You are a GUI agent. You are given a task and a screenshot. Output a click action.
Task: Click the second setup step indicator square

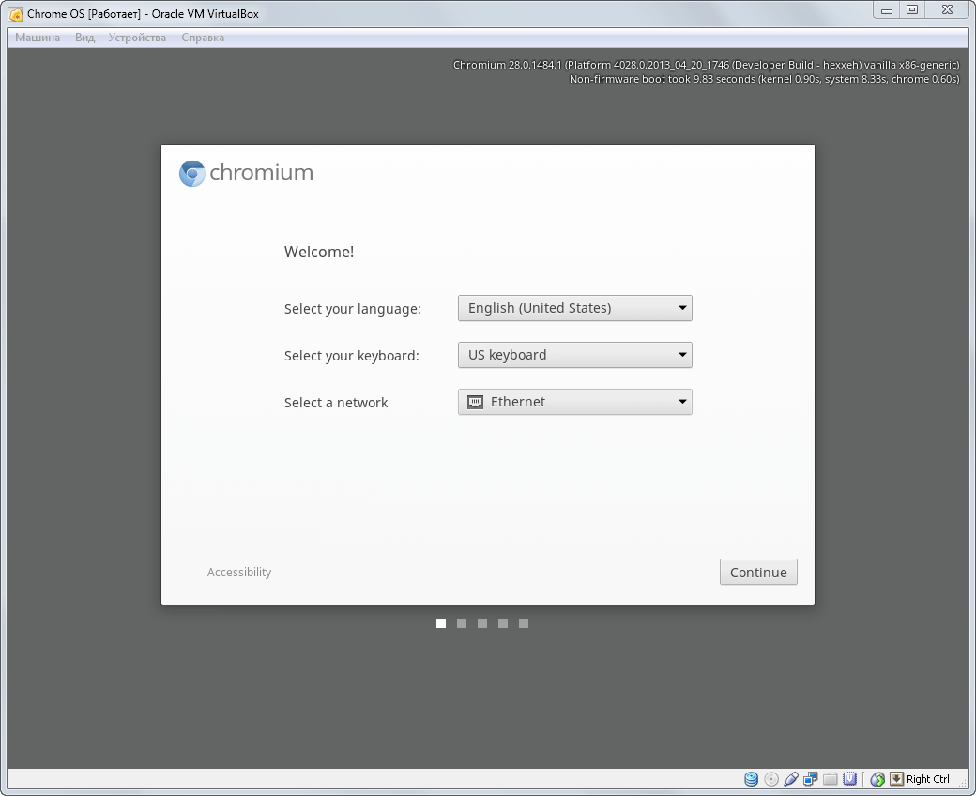coord(462,623)
